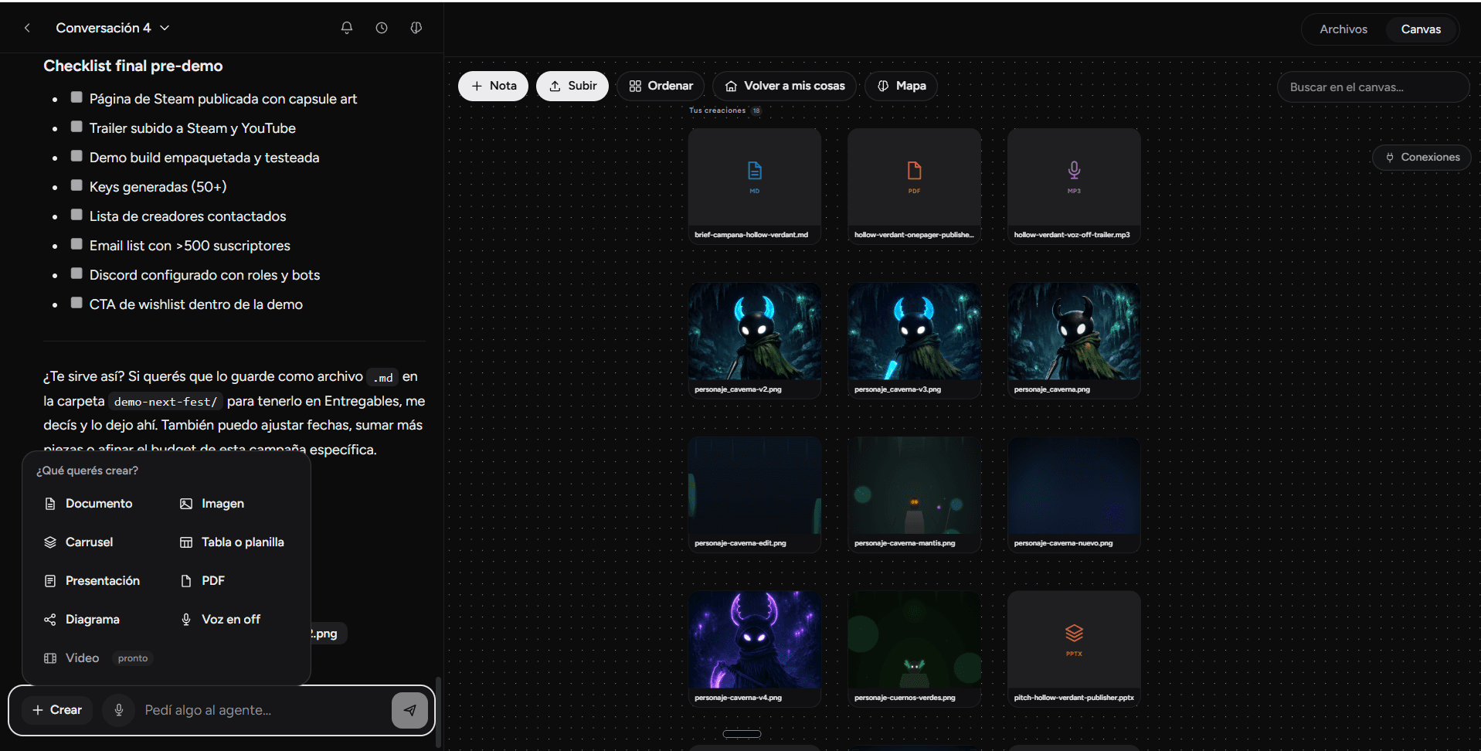This screenshot has width=1481, height=751.
Task: Switch to the Canvas tab
Action: click(x=1421, y=29)
